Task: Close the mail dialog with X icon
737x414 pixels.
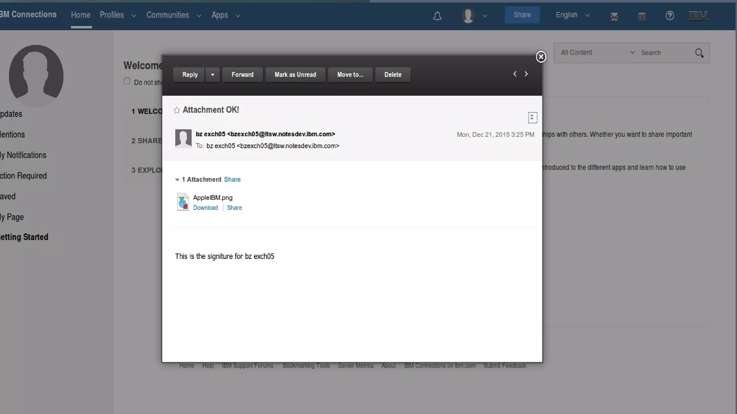Action: click(541, 57)
